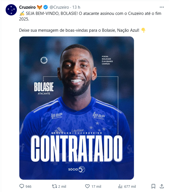Viewport: 169px width, 192px height.
Task: Click the Sócio 5 logo in image
Action: click(x=77, y=169)
